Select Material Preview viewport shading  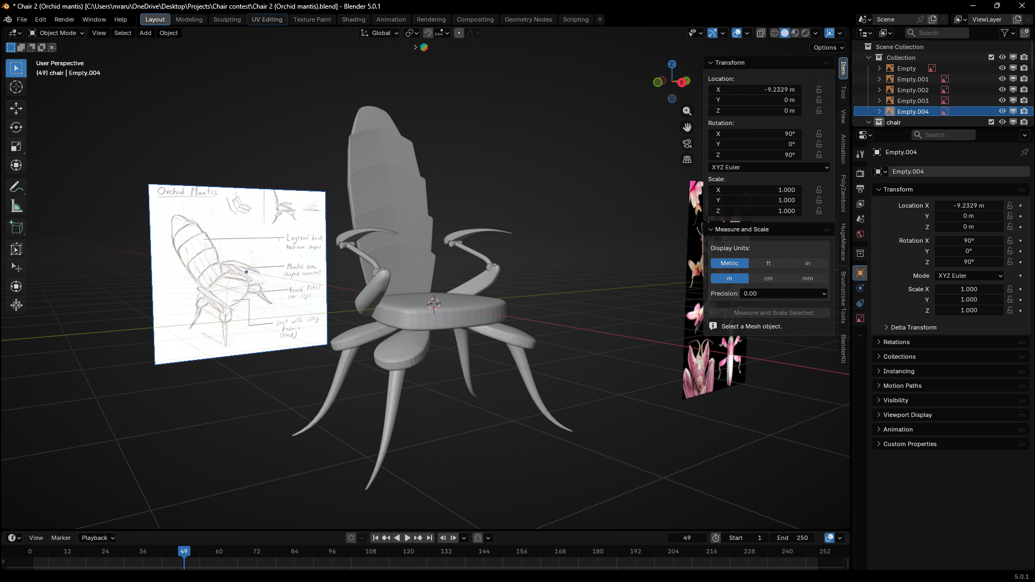click(x=795, y=33)
